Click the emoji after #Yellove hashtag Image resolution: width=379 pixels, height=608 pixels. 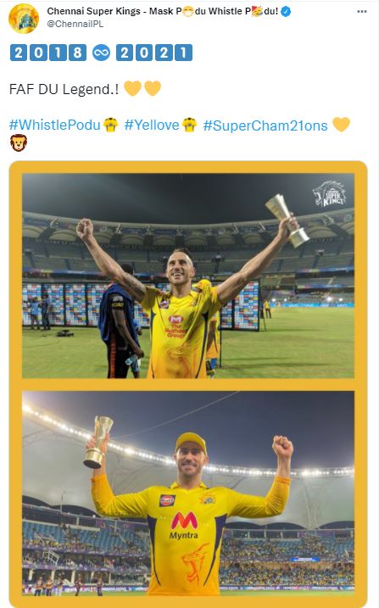tap(190, 125)
